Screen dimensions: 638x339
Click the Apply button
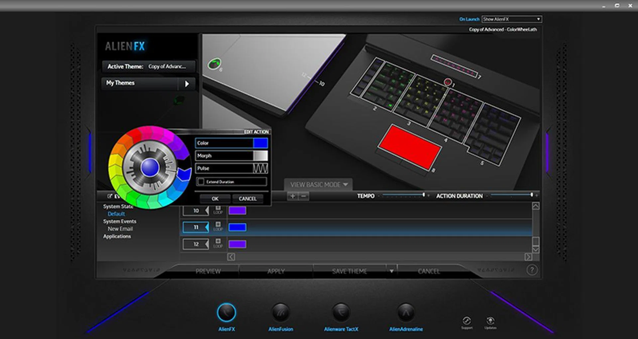(x=276, y=271)
